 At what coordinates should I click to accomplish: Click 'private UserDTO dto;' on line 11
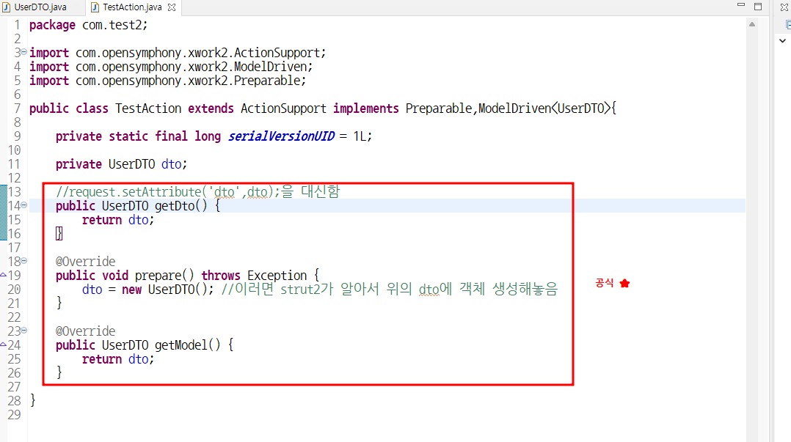coord(121,164)
